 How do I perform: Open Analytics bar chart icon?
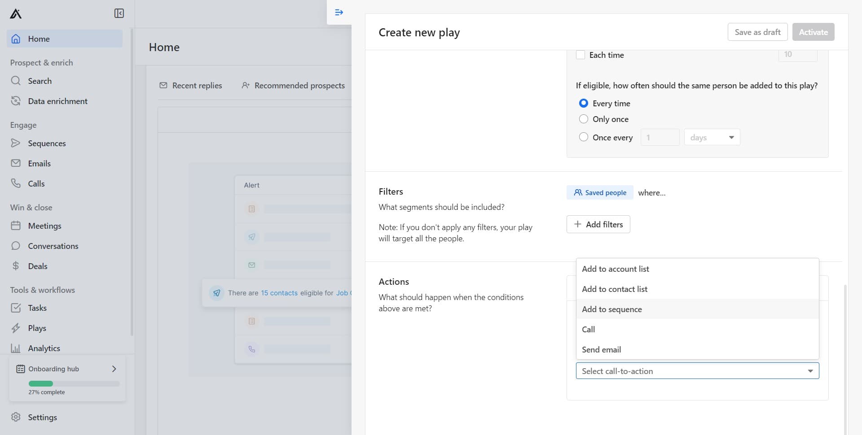coord(16,348)
